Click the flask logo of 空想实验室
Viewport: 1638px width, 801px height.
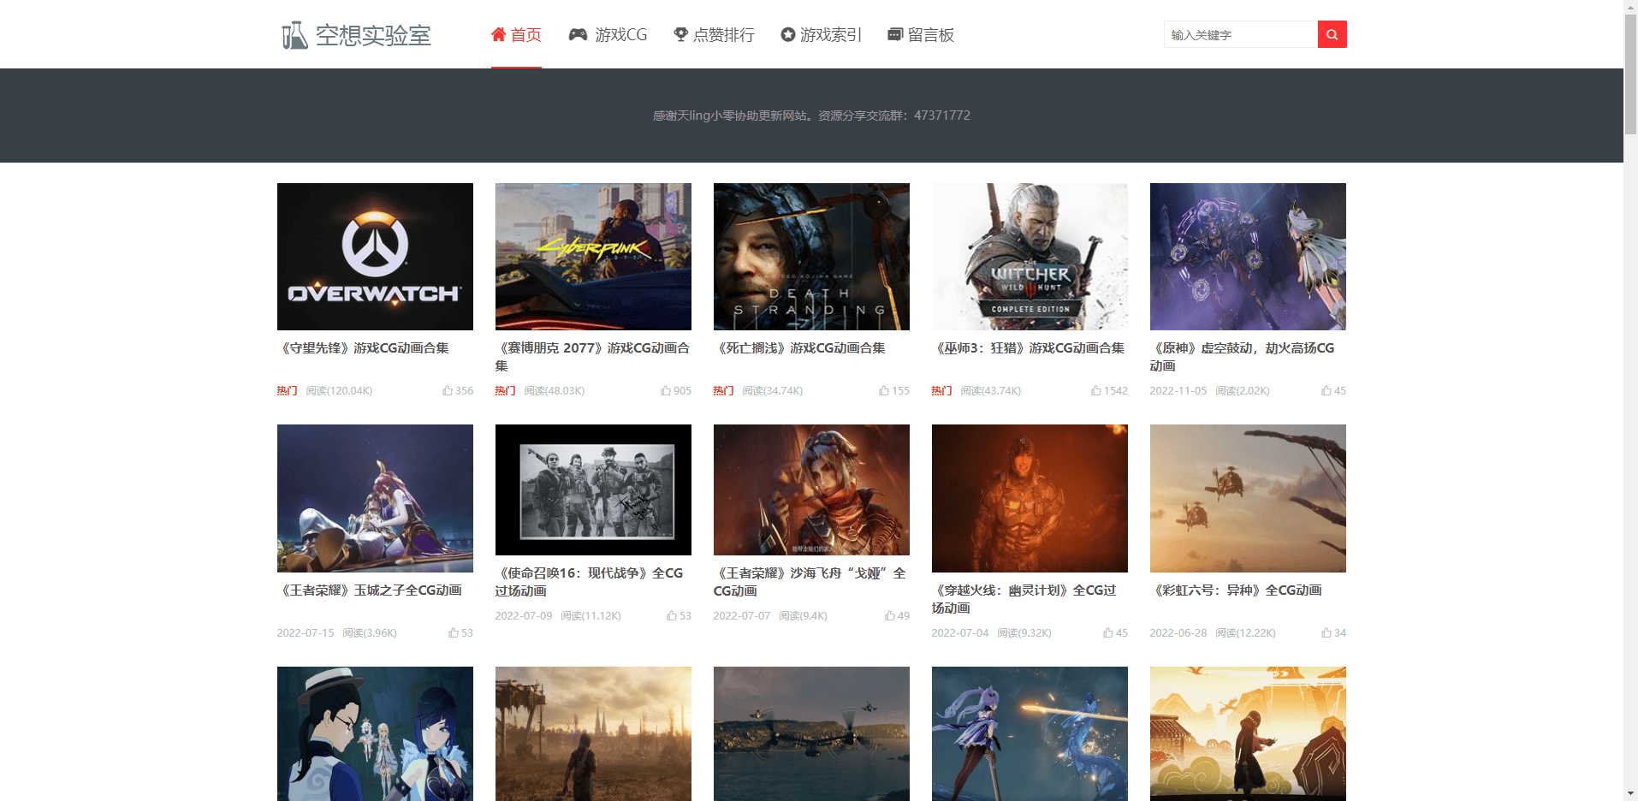(x=294, y=35)
